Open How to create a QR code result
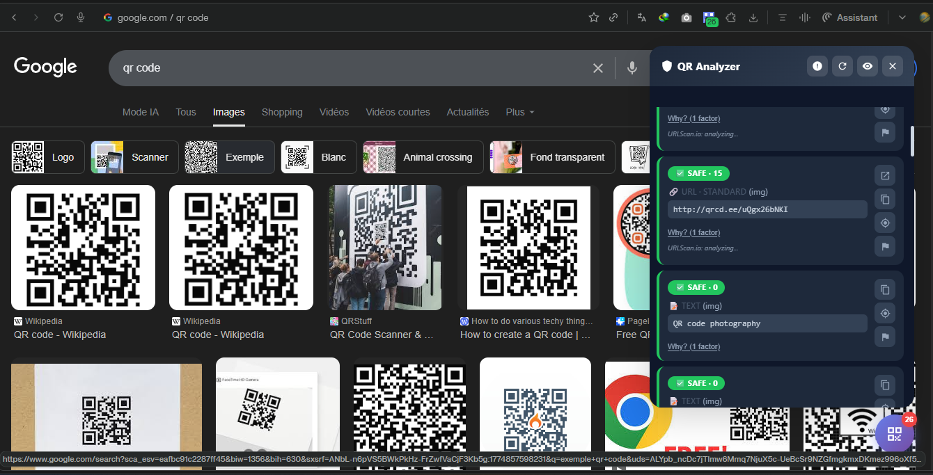Viewport: 933px width, 475px height. (x=525, y=335)
